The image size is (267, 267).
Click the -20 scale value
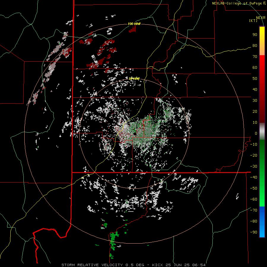(x=254, y=155)
